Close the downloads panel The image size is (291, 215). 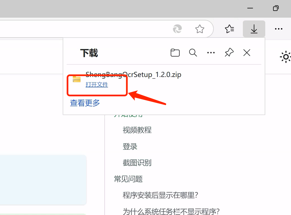tap(247, 53)
